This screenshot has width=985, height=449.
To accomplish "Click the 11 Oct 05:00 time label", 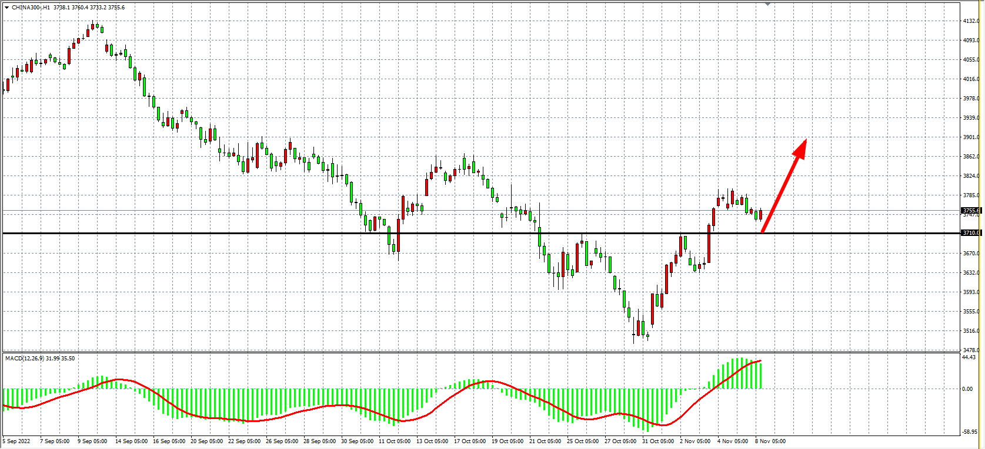I will [394, 441].
